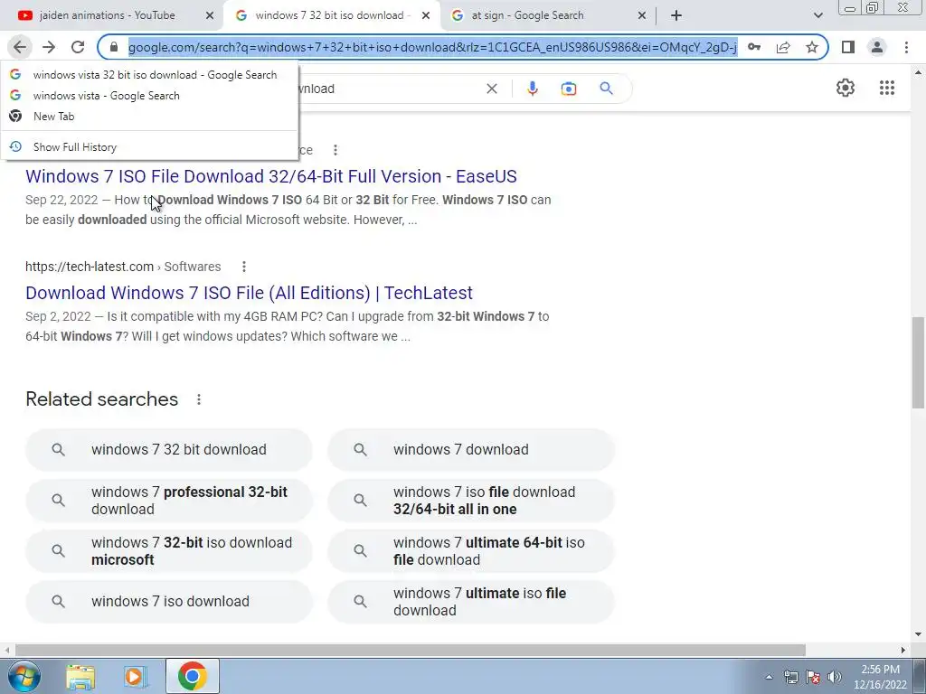Search related: windows 7 download
Viewport: 926px width, 694px height.
pos(470,450)
